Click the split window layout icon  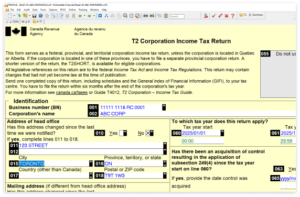pos(132,16)
